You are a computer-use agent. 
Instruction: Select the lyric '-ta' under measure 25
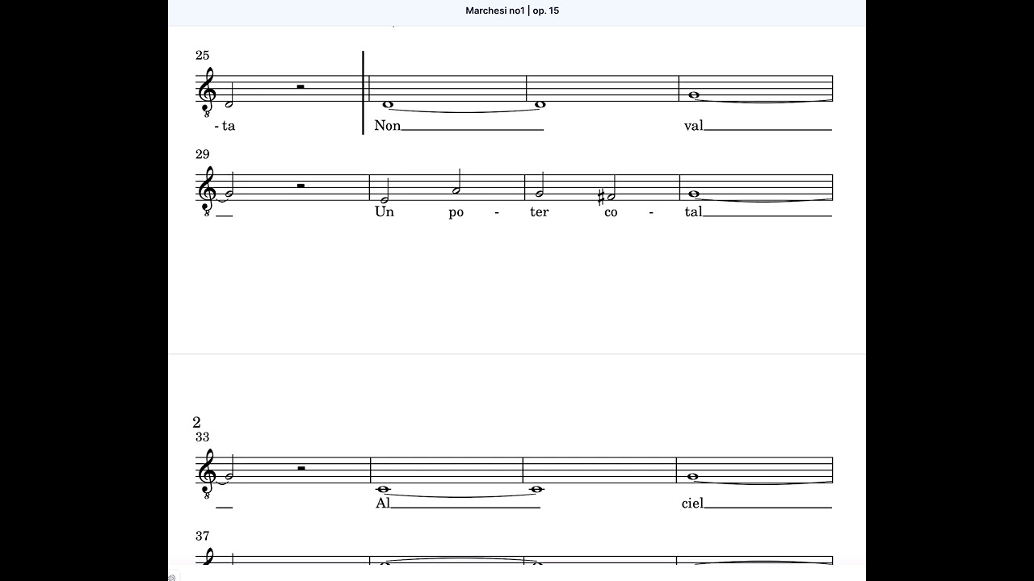[225, 126]
